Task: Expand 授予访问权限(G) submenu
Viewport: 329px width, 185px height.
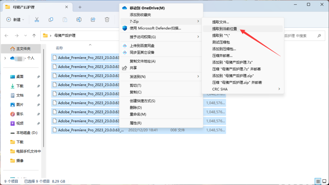Action: pos(161,37)
